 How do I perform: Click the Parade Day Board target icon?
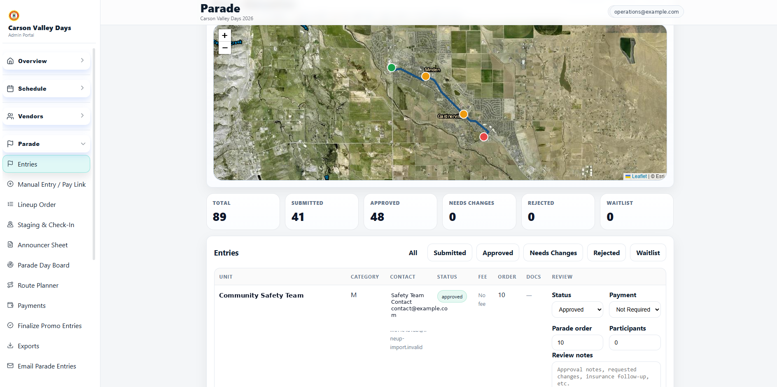click(10, 265)
